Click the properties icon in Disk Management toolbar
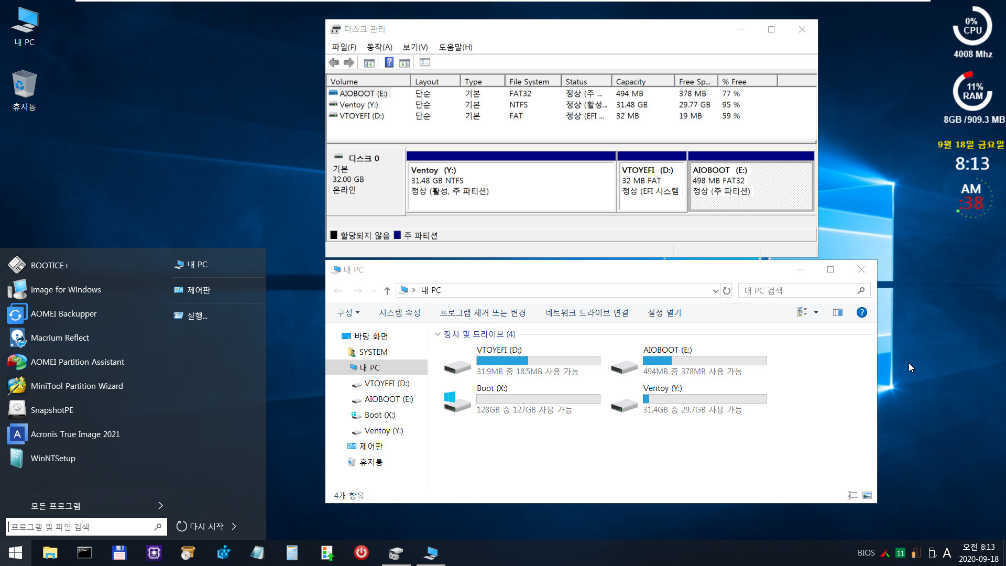Screen dimensions: 1006x566 tap(404, 62)
